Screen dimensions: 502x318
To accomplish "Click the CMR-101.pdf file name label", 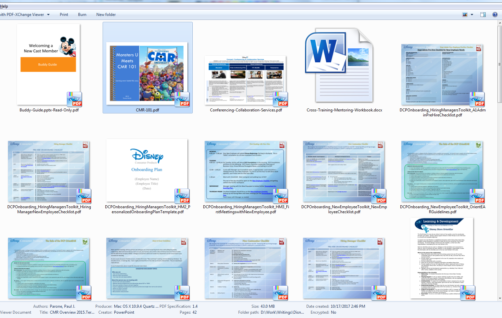I will (x=148, y=110).
